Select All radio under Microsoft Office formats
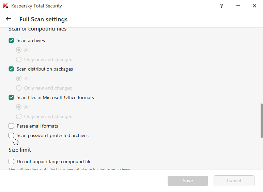Image resolution: width=263 pixels, height=192 pixels. (x=19, y=107)
